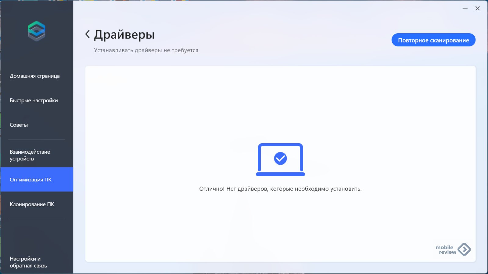Open Домашняя страница in the sidebar
This screenshot has height=274, width=488.
point(35,76)
